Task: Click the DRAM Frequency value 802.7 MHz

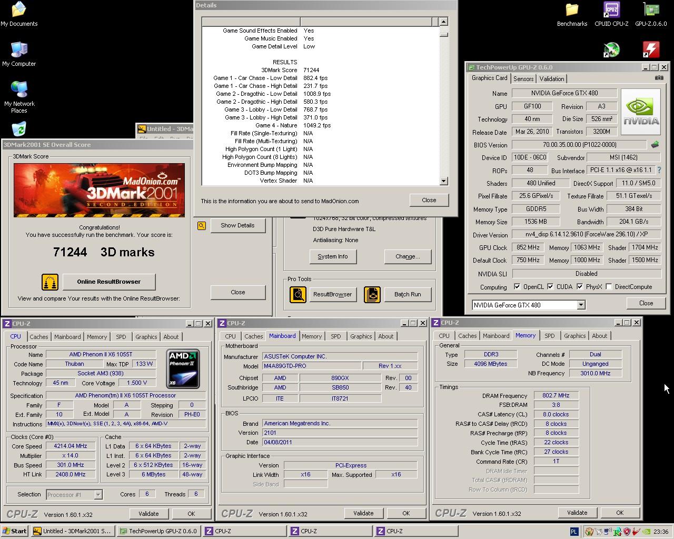Action: [556, 395]
